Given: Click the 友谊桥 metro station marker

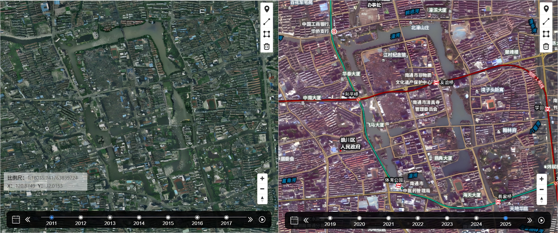Looking at the screenshot, I should point(436,83).
